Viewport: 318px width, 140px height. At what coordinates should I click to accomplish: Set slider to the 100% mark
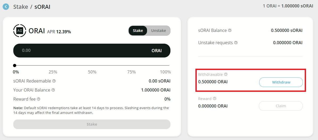tap(169, 65)
